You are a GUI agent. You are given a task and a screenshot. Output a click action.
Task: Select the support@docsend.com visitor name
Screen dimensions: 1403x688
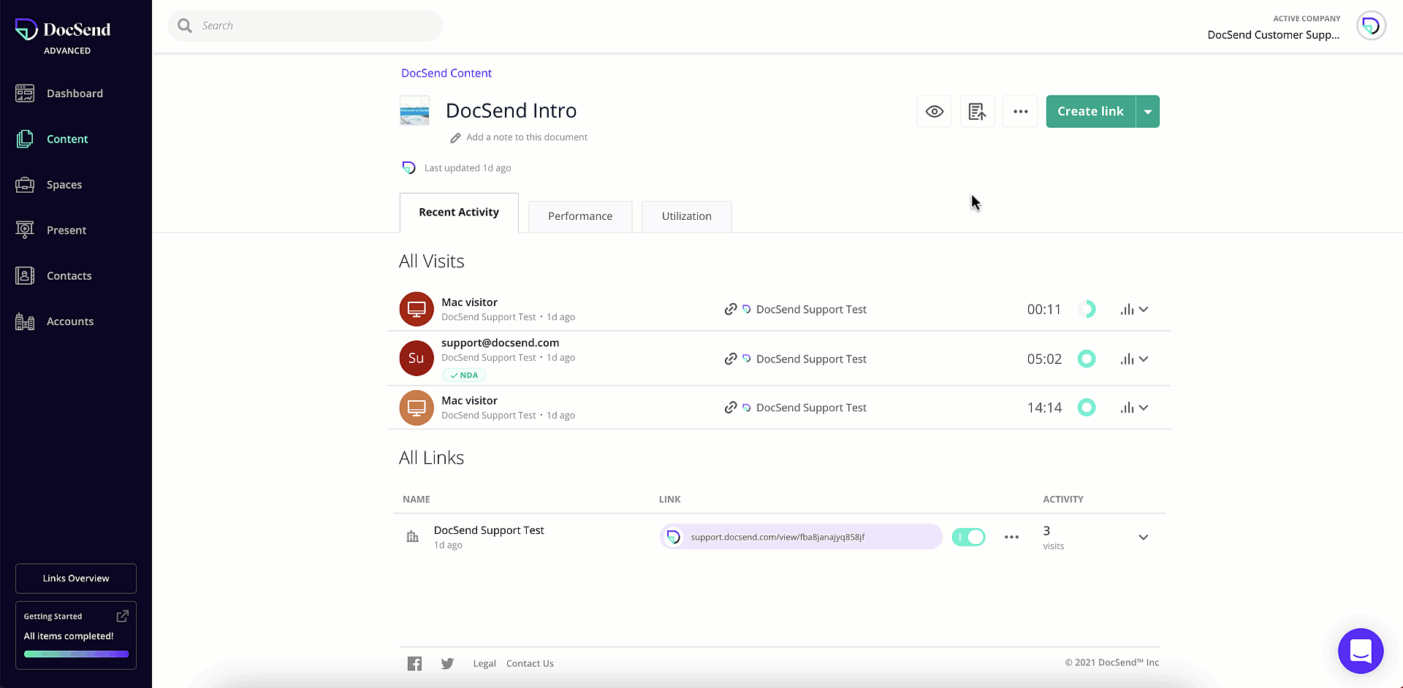pyautogui.click(x=500, y=343)
